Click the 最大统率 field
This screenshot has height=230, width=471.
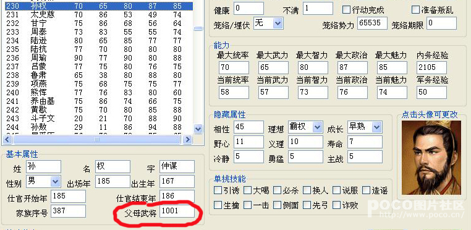point(234,67)
